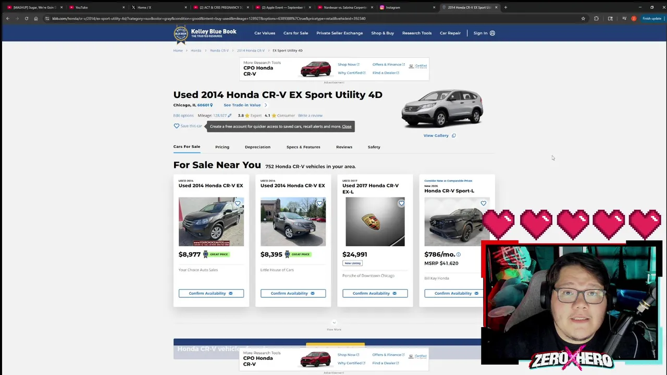Click the silver Honda CR-V hero image
The height and width of the screenshot is (375, 667).
[442, 108]
